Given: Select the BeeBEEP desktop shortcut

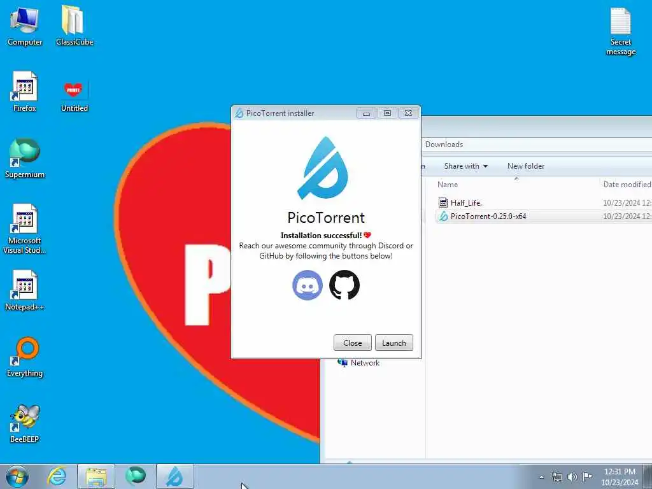Looking at the screenshot, I should coord(25,423).
